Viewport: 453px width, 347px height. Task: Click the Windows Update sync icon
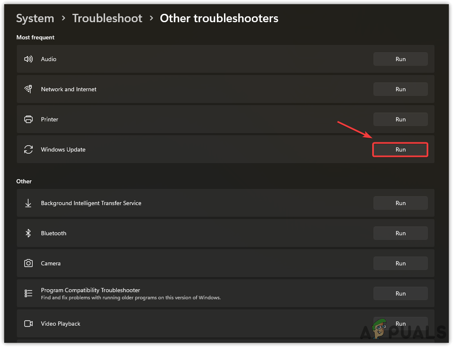28,149
